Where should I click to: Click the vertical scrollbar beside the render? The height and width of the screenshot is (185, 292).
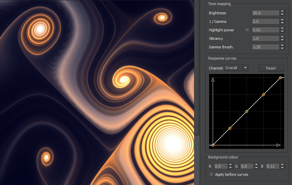coord(197,92)
